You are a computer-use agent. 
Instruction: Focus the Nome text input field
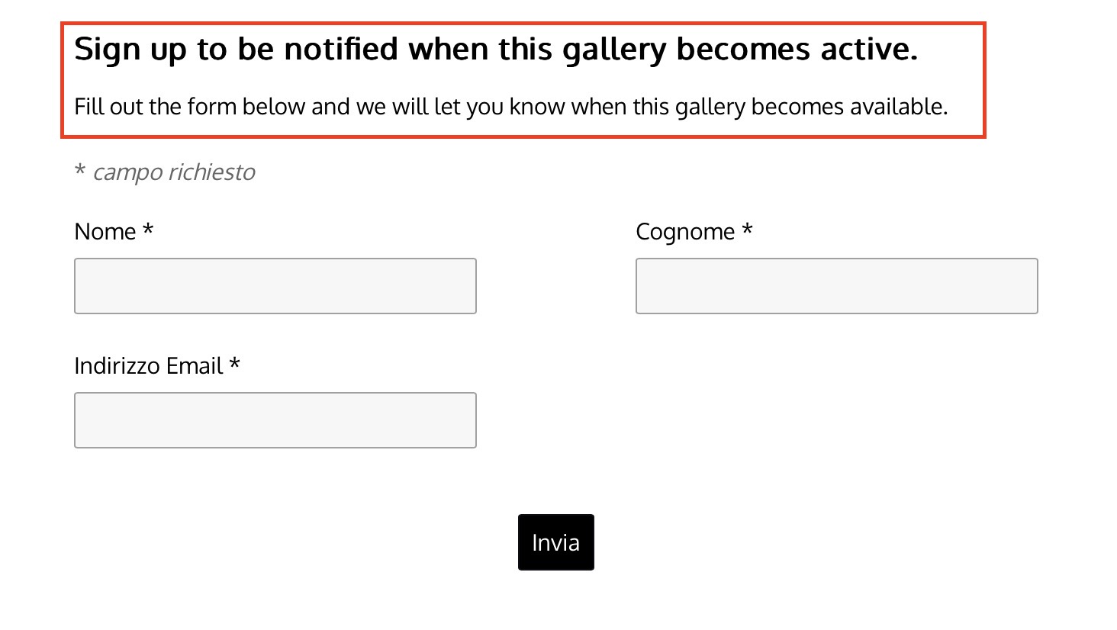[275, 286]
